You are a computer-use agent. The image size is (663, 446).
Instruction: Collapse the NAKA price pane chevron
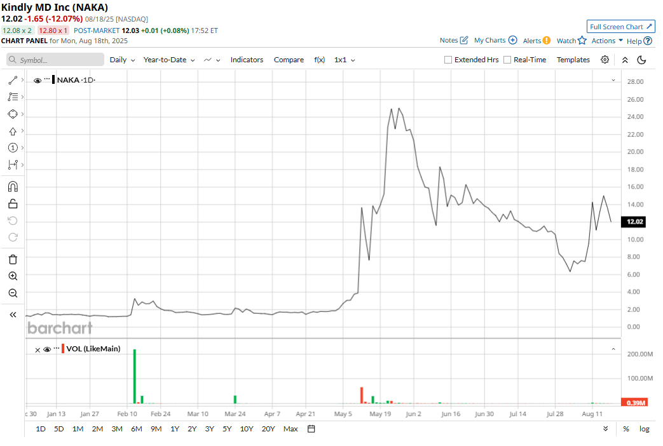coord(613,80)
